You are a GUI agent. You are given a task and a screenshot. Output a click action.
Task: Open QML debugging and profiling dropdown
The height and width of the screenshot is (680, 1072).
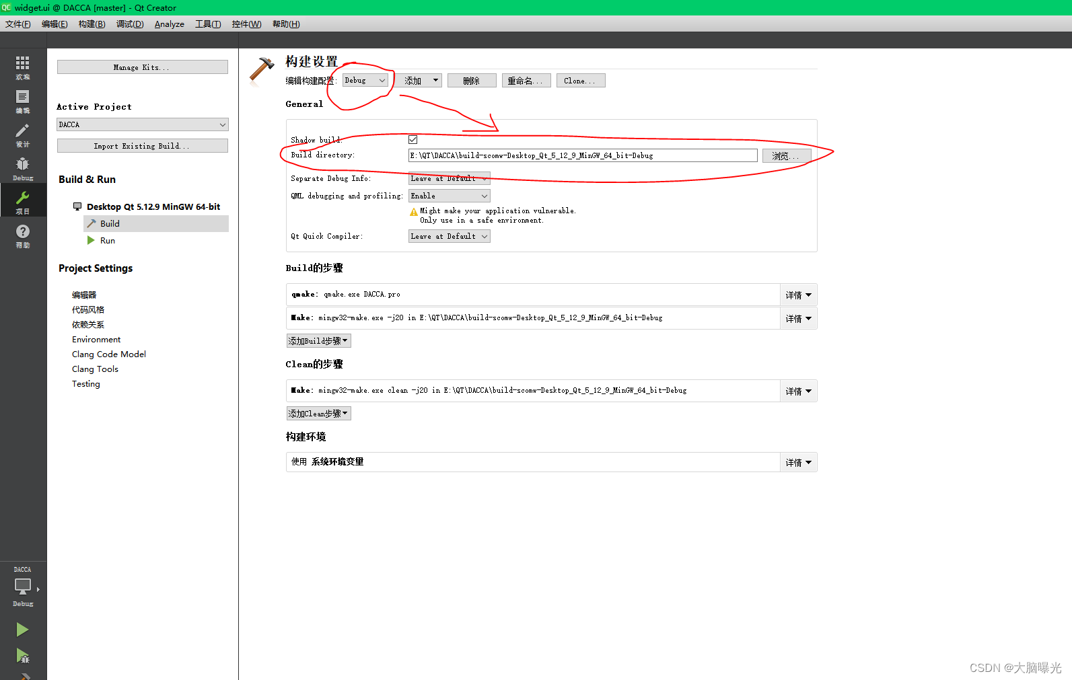(x=450, y=196)
